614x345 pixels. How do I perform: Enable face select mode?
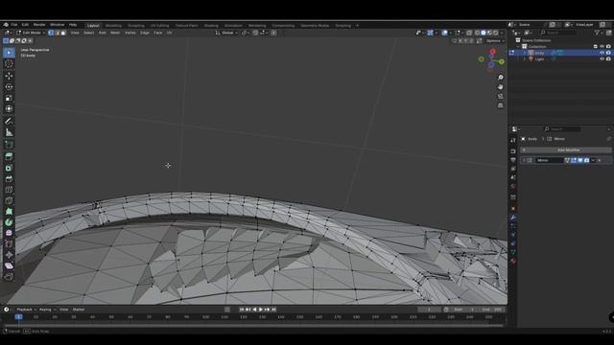(63, 33)
